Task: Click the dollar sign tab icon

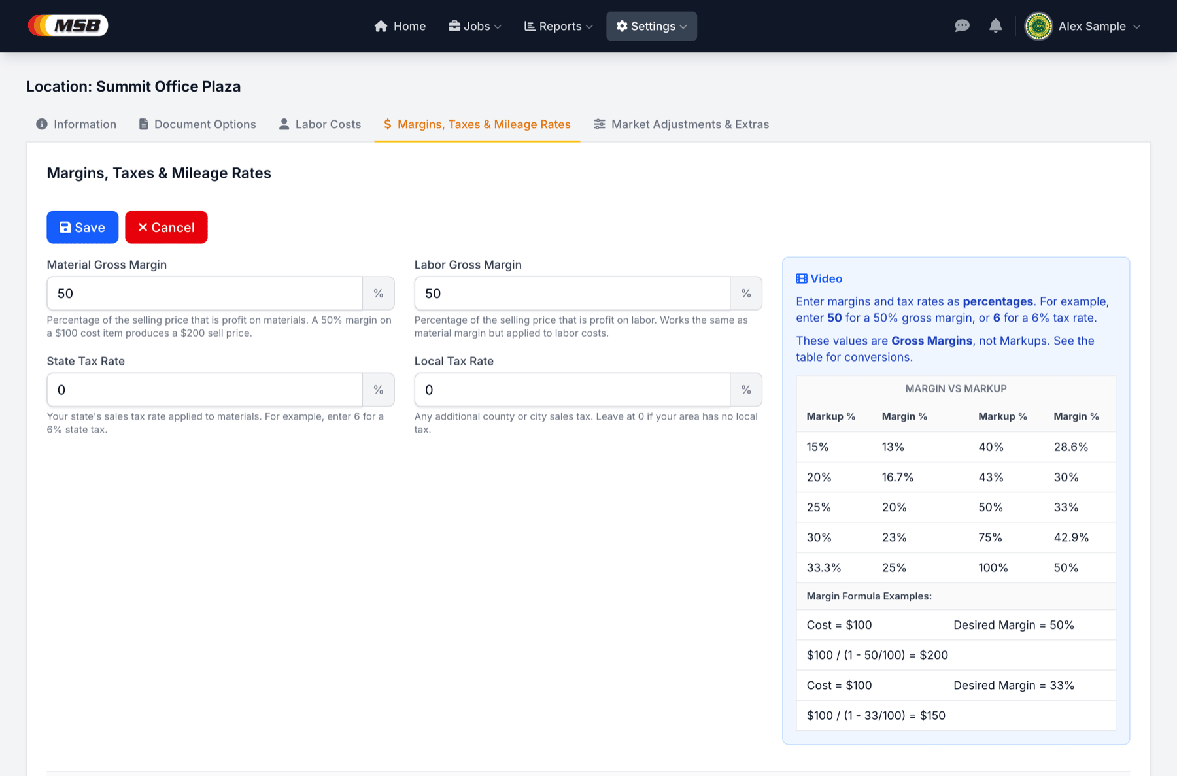Action: pos(388,124)
